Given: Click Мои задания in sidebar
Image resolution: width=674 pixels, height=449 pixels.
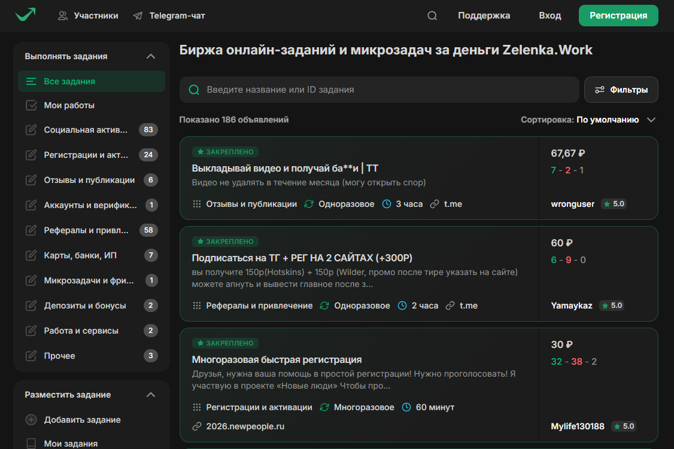Looking at the screenshot, I should (92, 443).
